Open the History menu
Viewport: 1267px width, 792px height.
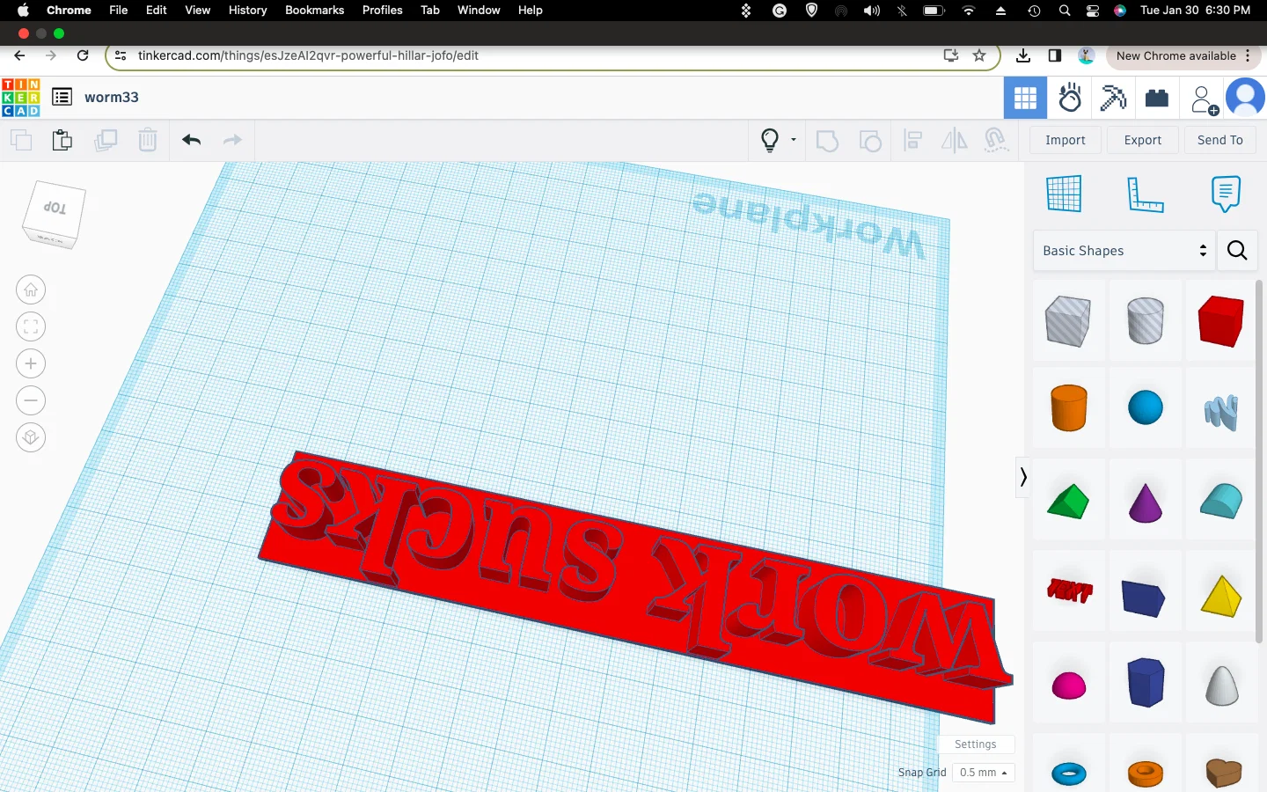[247, 10]
